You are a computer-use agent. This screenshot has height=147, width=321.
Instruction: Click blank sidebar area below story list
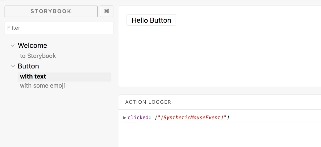[x=59, y=118]
